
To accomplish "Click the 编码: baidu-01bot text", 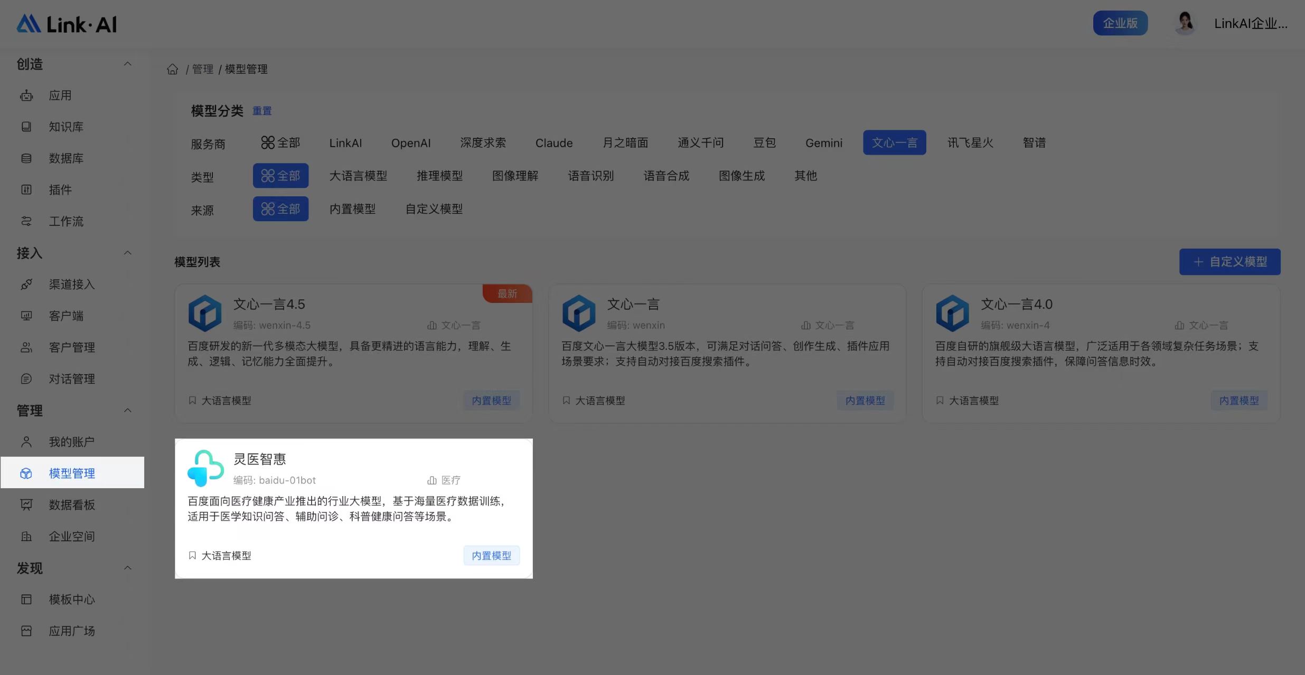I will 275,480.
